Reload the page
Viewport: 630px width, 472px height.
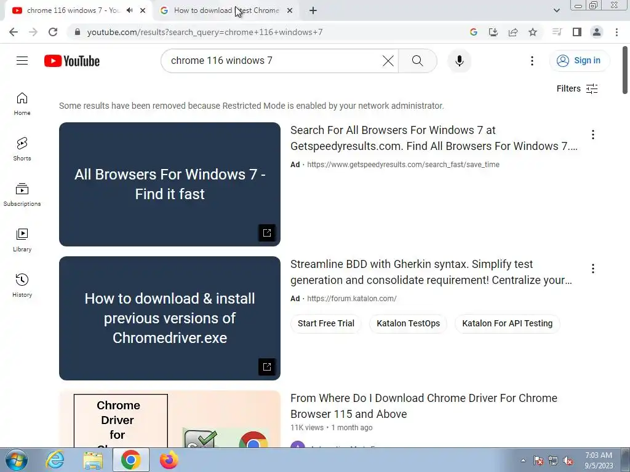click(x=53, y=32)
